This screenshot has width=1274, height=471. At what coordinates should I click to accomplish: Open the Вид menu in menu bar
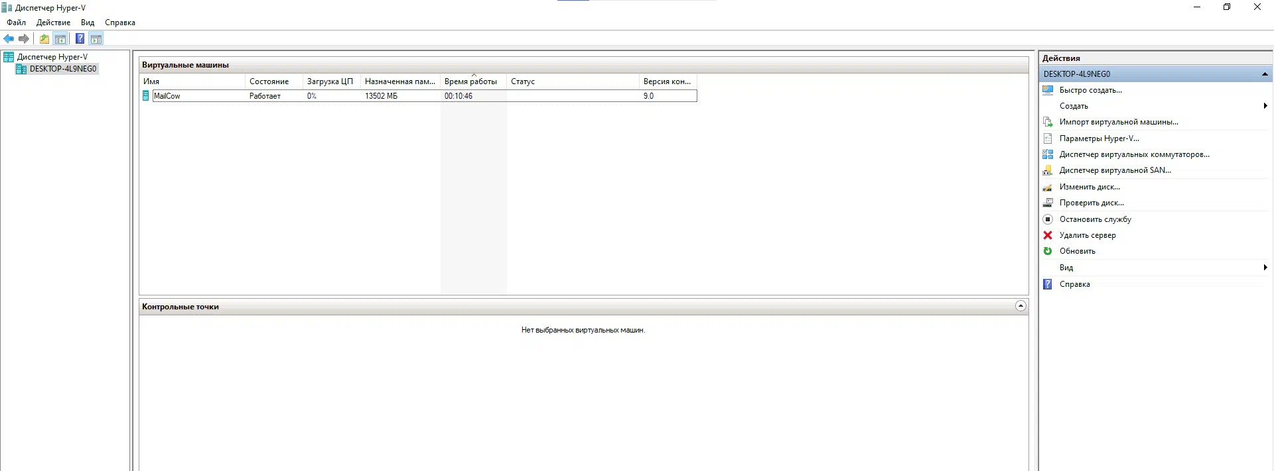tap(88, 23)
